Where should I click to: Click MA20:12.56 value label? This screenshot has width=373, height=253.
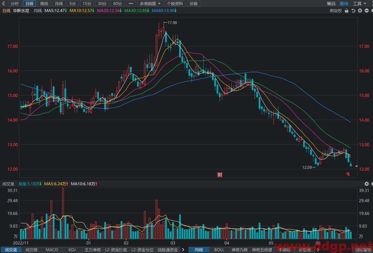click(109, 11)
